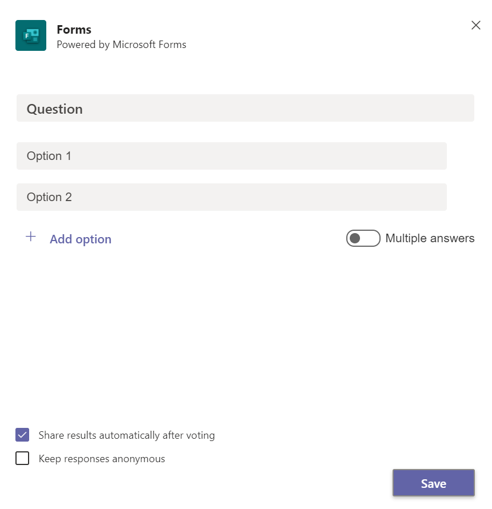The width and height of the screenshot is (492, 509).
Task: Save the poll with the Save button
Action: [x=434, y=483]
